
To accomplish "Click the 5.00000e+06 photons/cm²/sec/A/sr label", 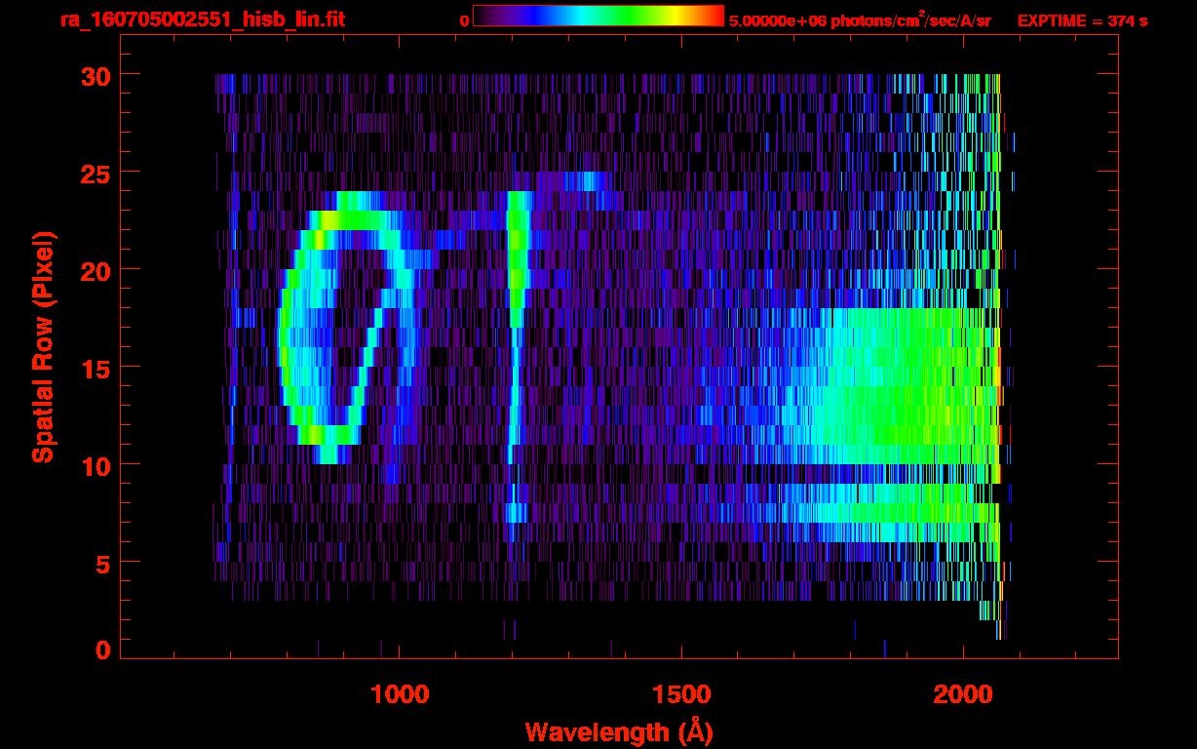I will 860,20.
